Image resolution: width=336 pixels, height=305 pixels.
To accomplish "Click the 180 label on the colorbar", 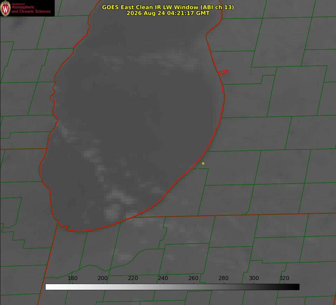I will [x=72, y=278].
